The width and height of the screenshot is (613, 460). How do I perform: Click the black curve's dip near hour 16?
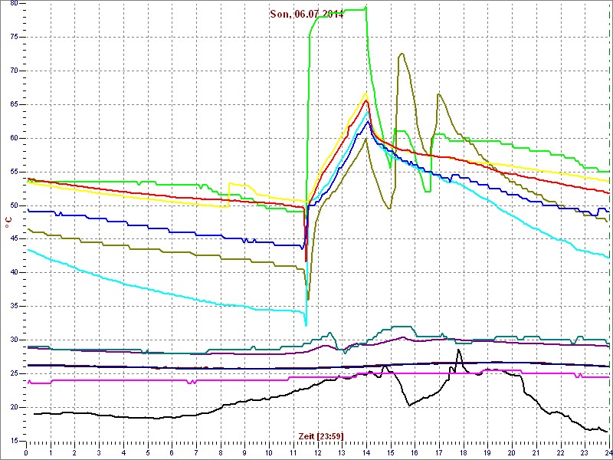pos(408,404)
